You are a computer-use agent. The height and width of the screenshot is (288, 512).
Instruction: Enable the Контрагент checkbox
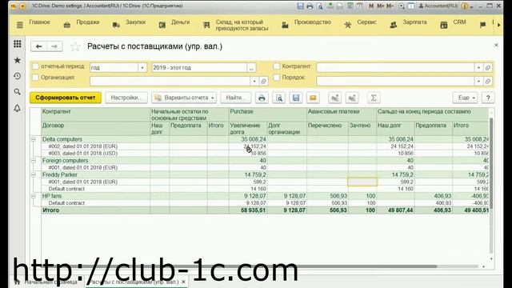click(276, 66)
